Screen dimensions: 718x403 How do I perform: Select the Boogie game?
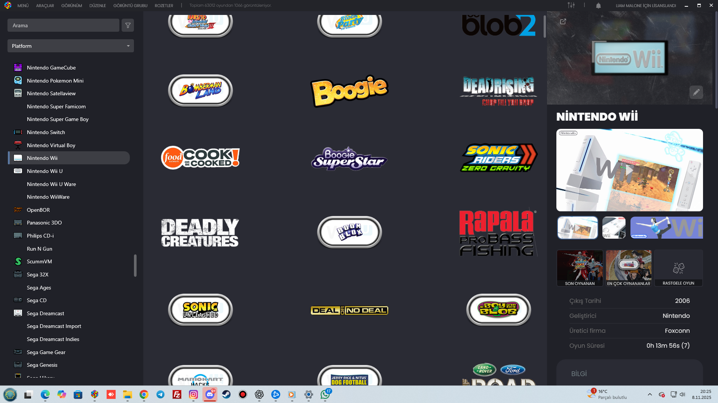[x=349, y=91]
